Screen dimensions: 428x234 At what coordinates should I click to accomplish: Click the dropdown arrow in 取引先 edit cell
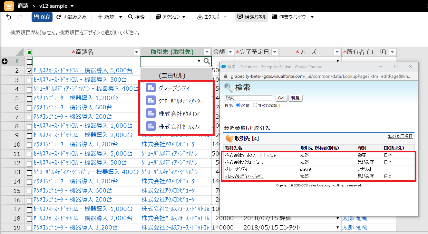pyautogui.click(x=199, y=61)
